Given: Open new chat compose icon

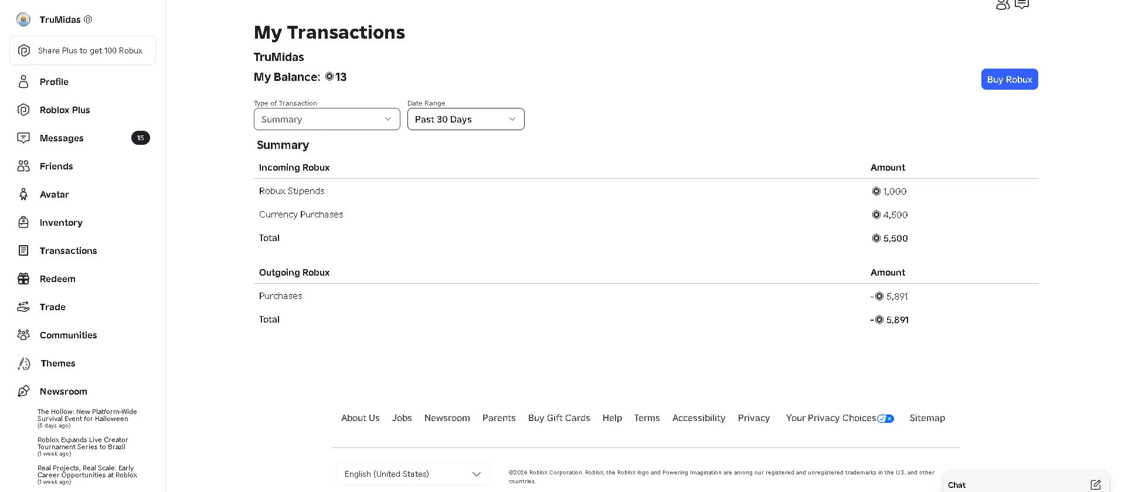Looking at the screenshot, I should coord(1096,484).
